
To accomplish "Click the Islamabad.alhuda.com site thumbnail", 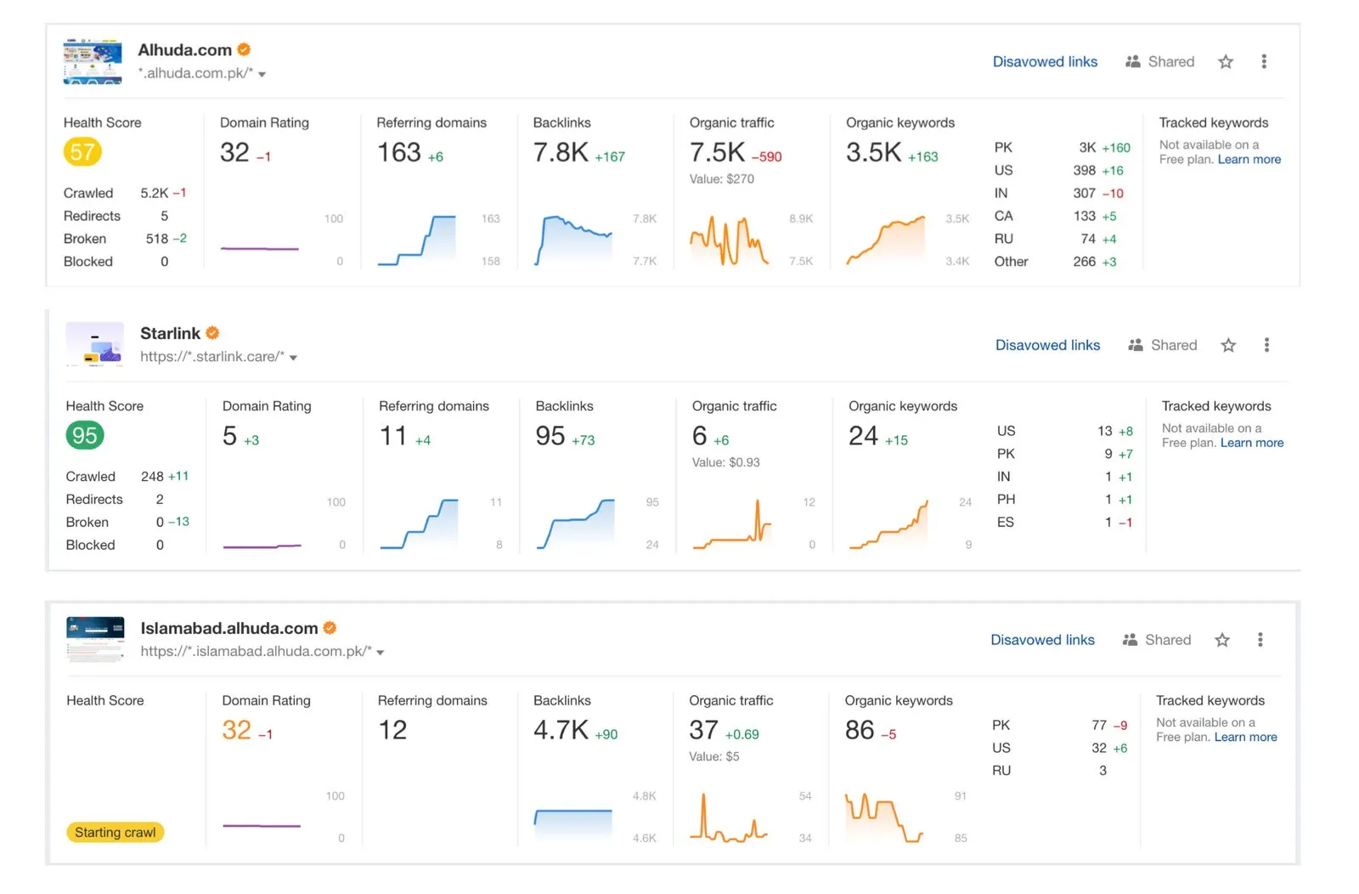I will pyautogui.click(x=95, y=639).
